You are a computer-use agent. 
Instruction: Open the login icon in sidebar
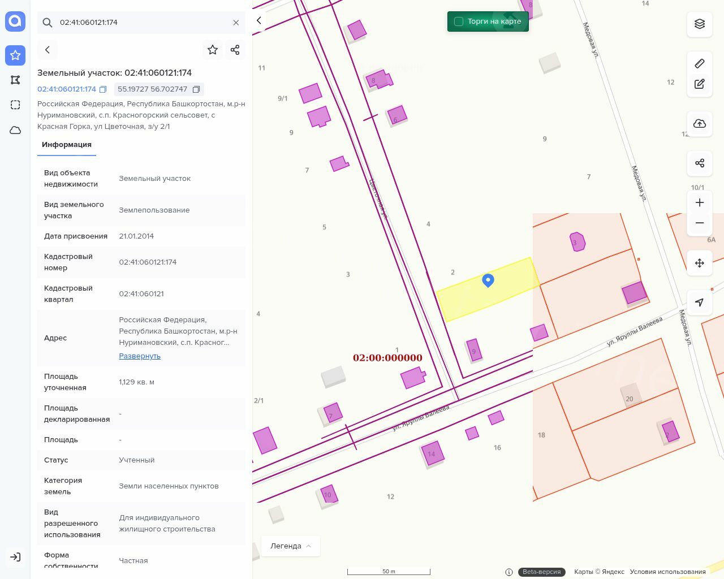click(15, 557)
